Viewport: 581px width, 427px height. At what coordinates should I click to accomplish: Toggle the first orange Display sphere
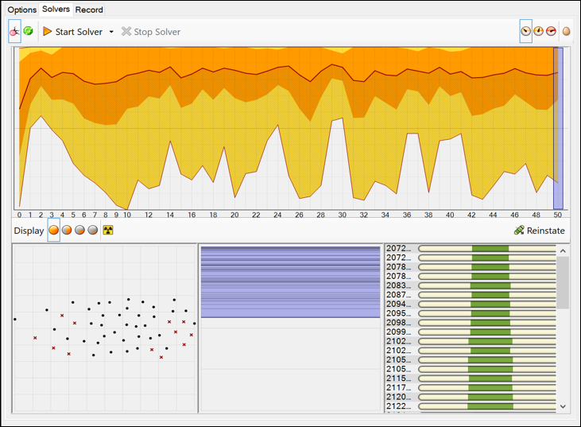54,231
